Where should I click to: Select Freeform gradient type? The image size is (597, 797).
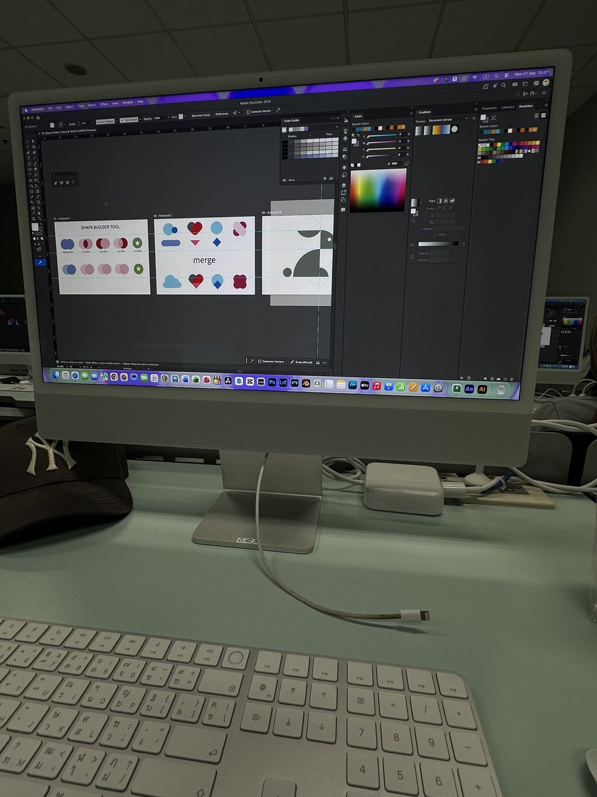tap(452, 201)
